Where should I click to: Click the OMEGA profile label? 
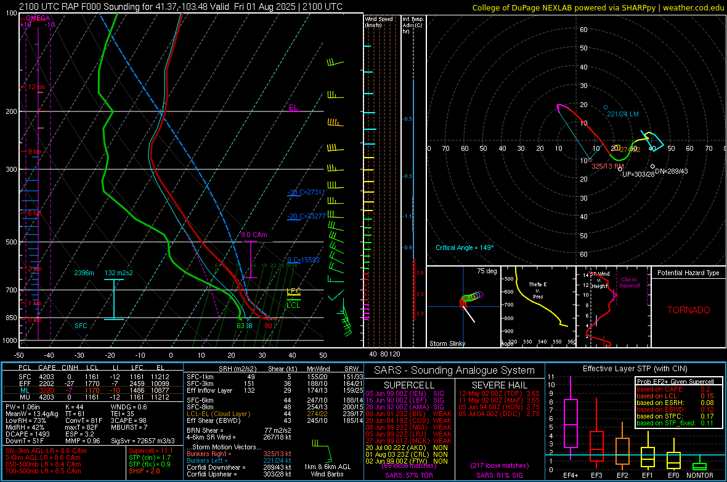point(38,18)
